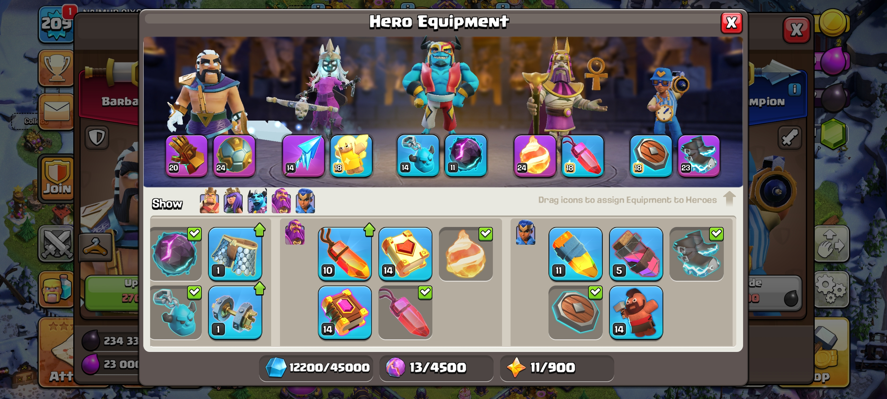Screen dimensions: 887x399
Task: Pick the Rocket Spear level 11 item
Action: 575,254
